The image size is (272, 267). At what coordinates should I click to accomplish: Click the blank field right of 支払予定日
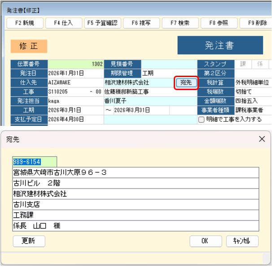coord(150,120)
